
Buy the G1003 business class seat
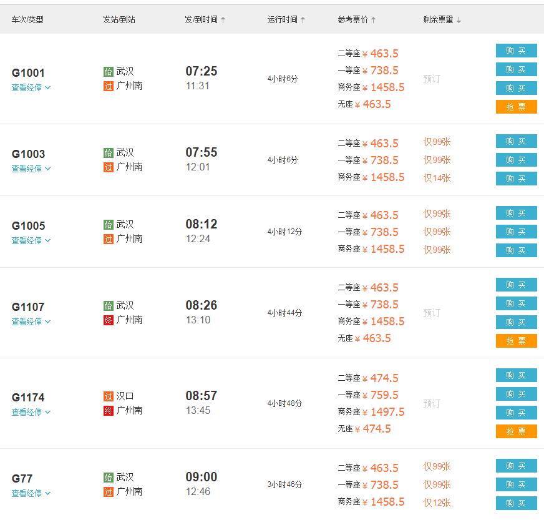pyautogui.click(x=517, y=179)
